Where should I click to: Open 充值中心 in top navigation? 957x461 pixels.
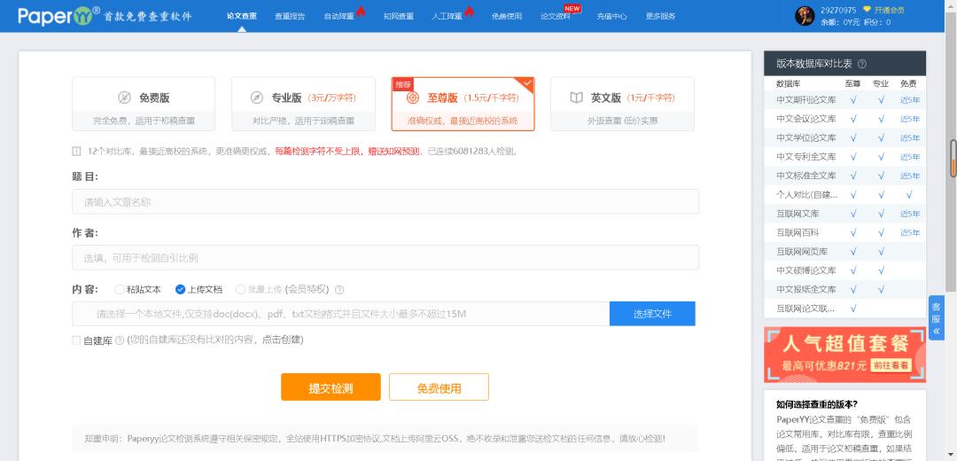pyautogui.click(x=611, y=17)
